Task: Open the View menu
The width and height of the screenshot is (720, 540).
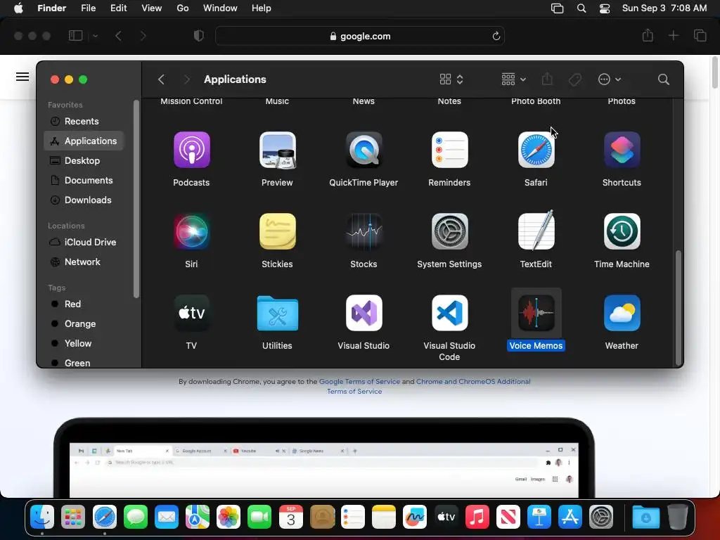Action: tap(152, 8)
